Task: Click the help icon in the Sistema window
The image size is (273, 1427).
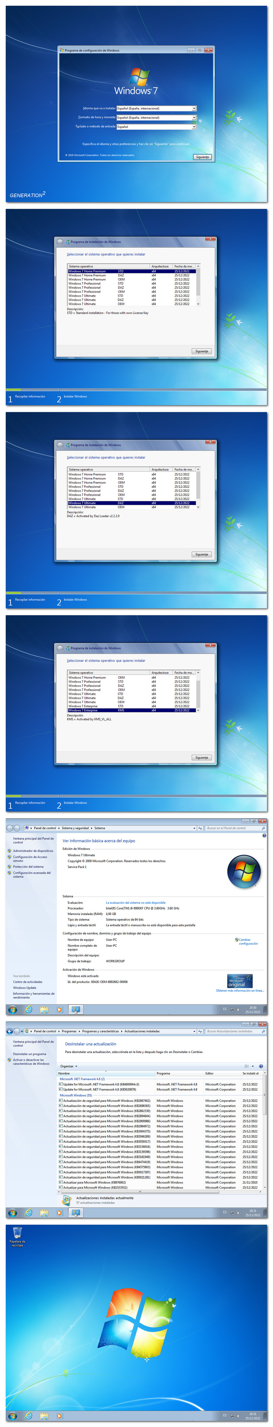Action: coord(264,835)
